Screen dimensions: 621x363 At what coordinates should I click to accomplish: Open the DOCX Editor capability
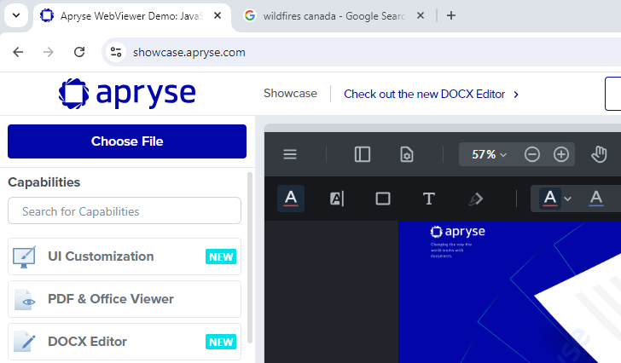[125, 341]
